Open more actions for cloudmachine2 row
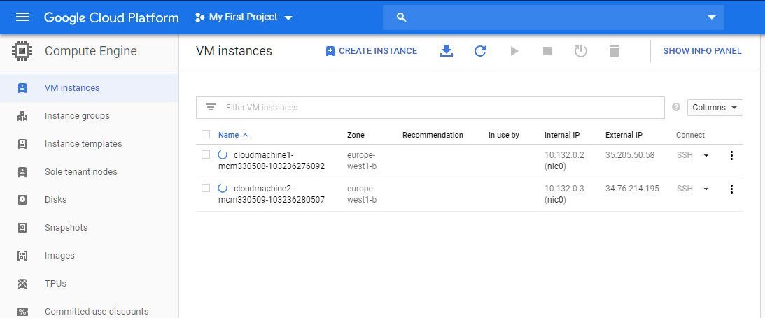This screenshot has width=765, height=318. point(731,189)
